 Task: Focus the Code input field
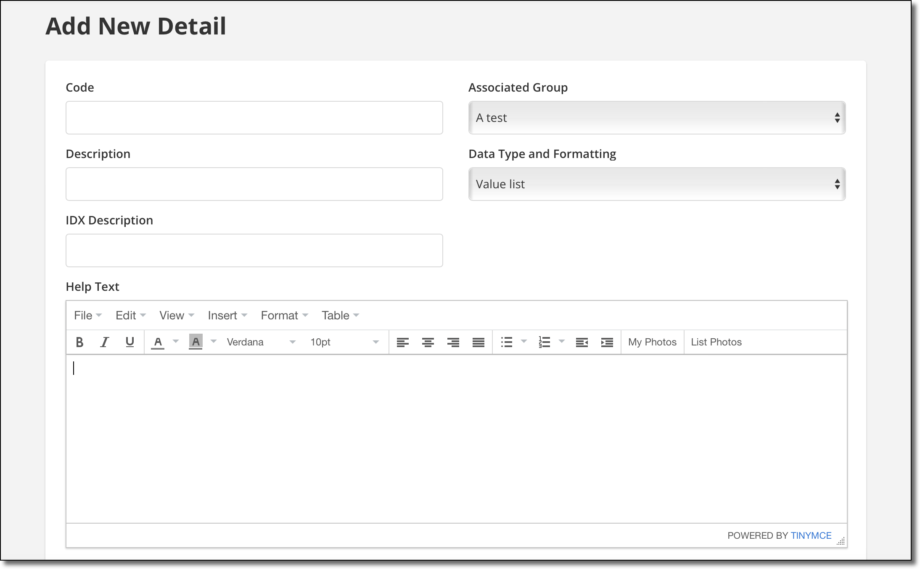254,118
